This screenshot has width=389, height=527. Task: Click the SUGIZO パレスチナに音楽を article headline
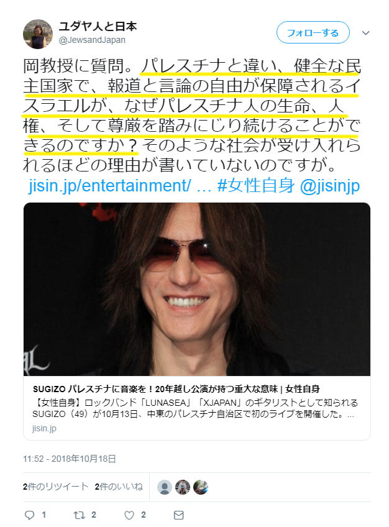pyautogui.click(x=176, y=389)
